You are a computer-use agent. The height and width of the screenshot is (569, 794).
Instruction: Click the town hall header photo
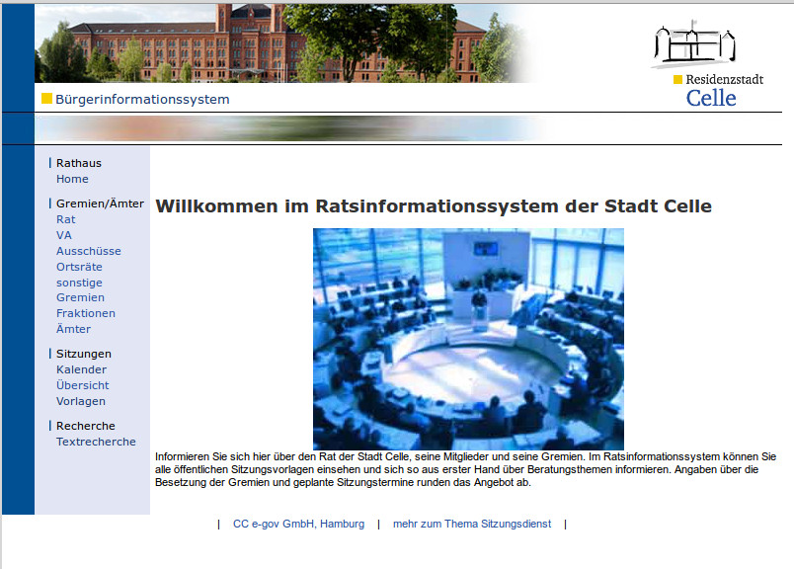point(286,43)
